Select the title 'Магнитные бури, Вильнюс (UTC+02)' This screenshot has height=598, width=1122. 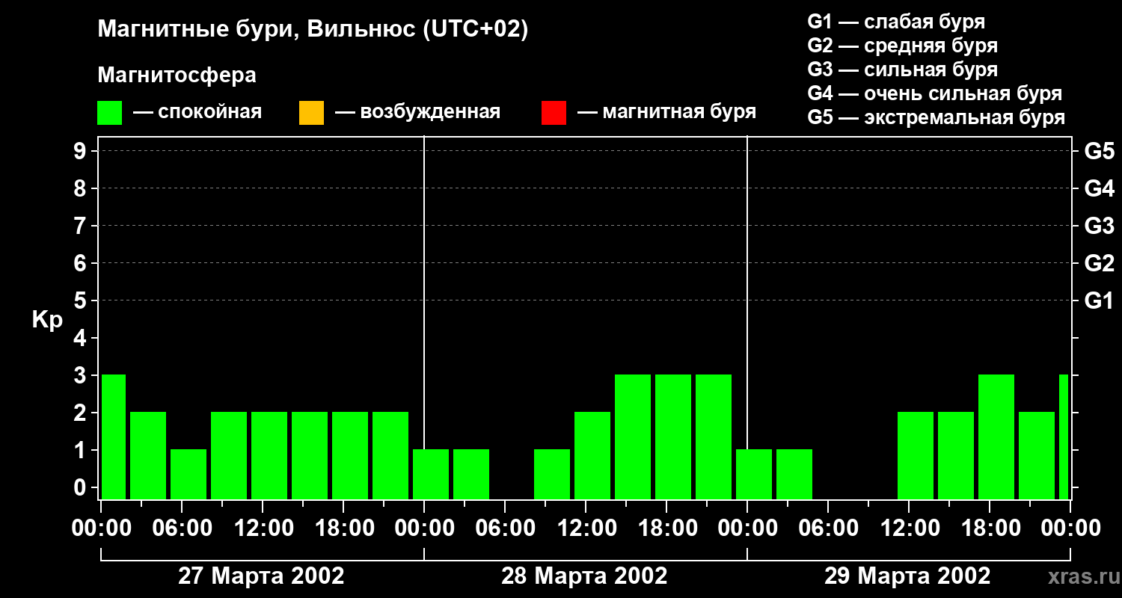313,30
